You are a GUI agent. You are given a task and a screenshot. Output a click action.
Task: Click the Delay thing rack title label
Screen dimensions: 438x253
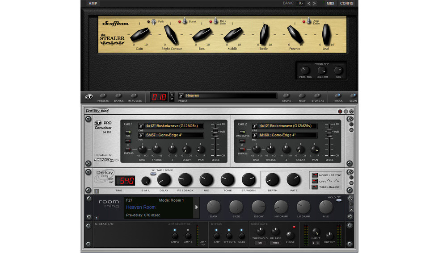97,111
